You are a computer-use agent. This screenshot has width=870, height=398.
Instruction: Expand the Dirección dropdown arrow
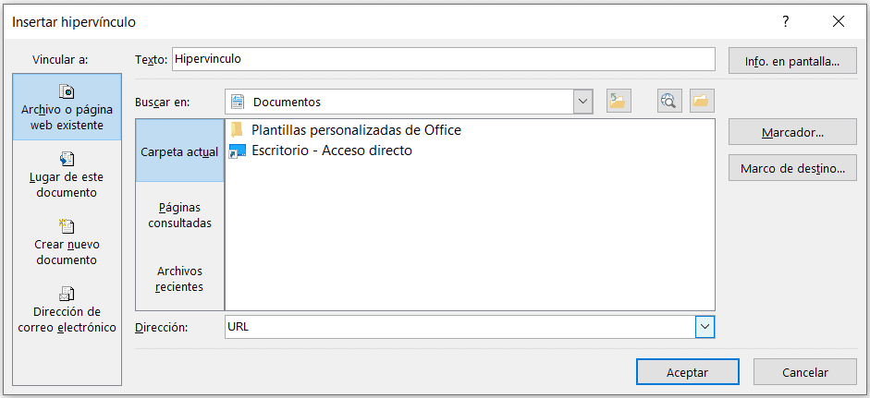(705, 327)
